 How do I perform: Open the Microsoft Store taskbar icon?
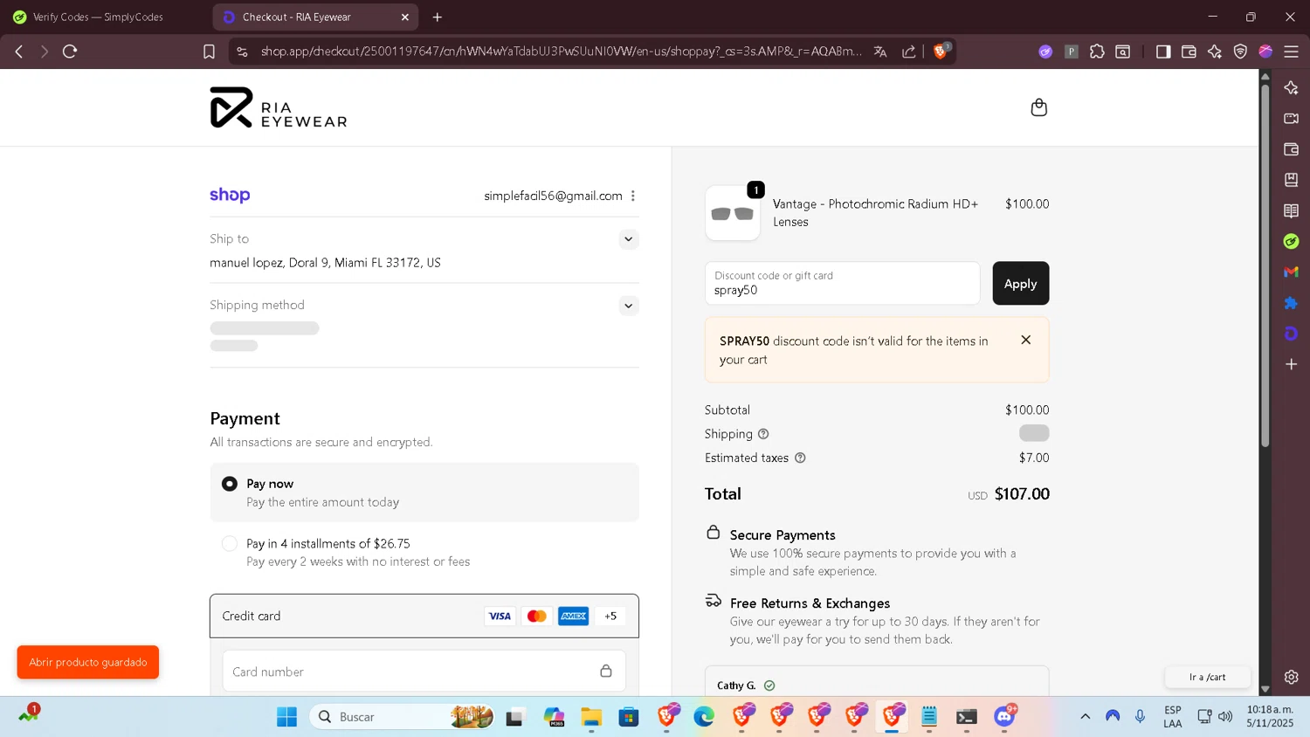pyautogui.click(x=629, y=717)
